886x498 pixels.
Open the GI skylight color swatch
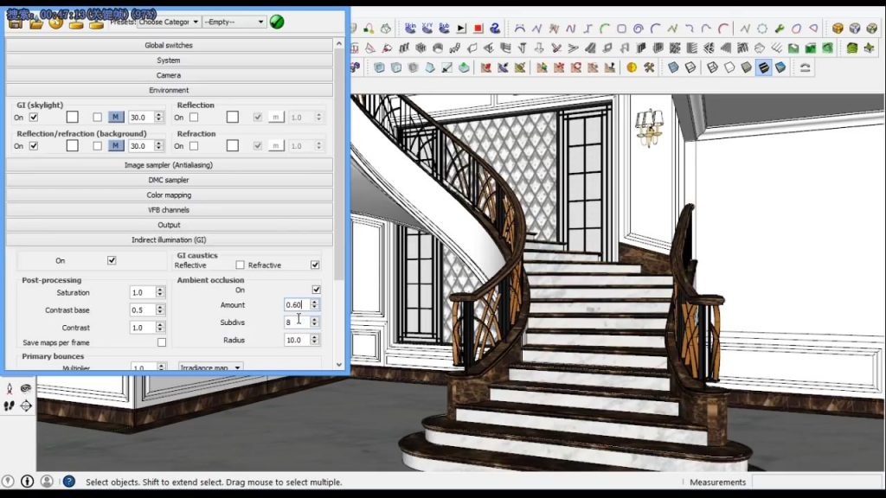tap(73, 117)
